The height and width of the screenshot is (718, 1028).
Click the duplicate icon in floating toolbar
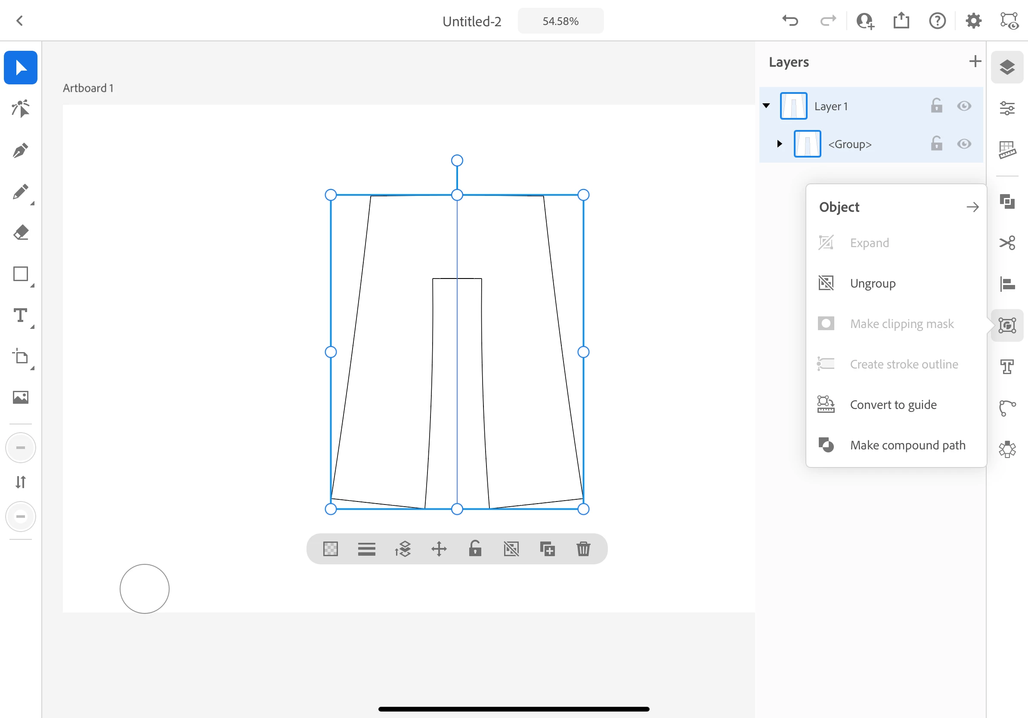pyautogui.click(x=547, y=549)
